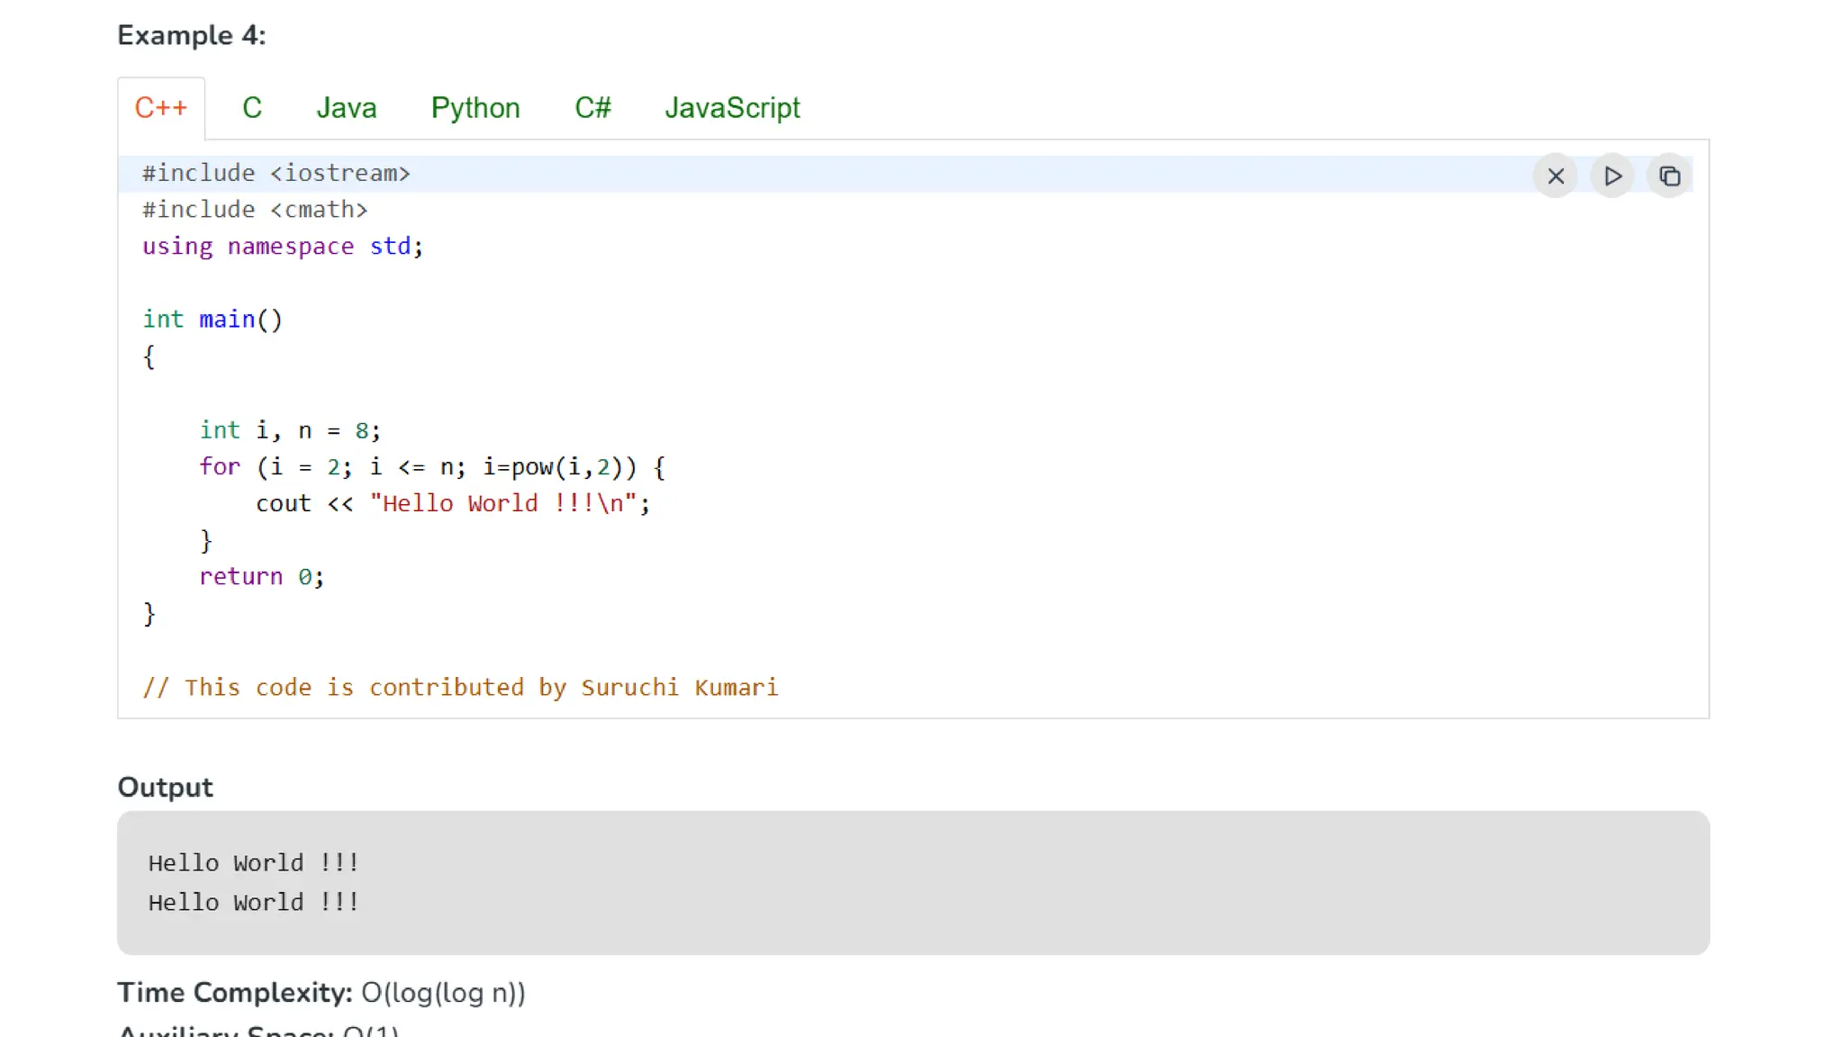Place cursor on using namespace std line
This screenshot has width=1844, height=1037.
tap(283, 247)
